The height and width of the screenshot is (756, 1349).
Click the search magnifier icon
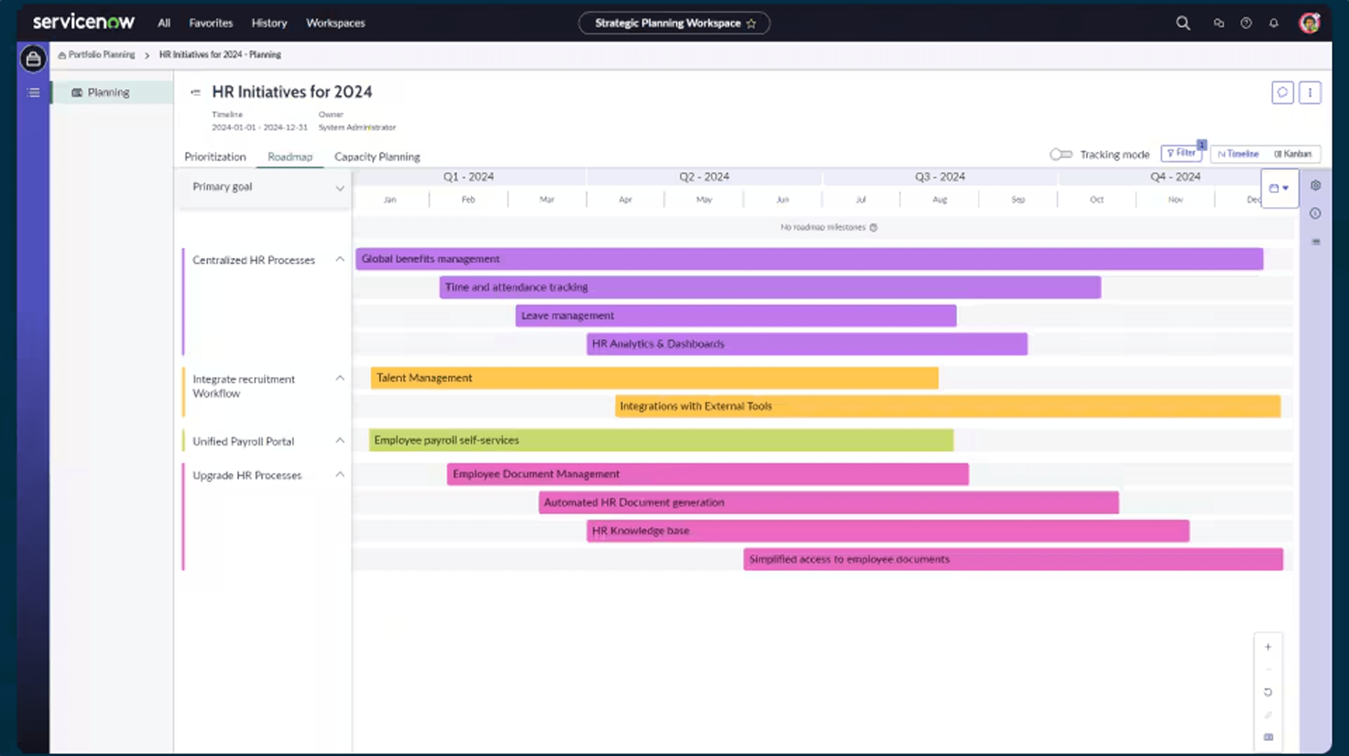[1182, 23]
